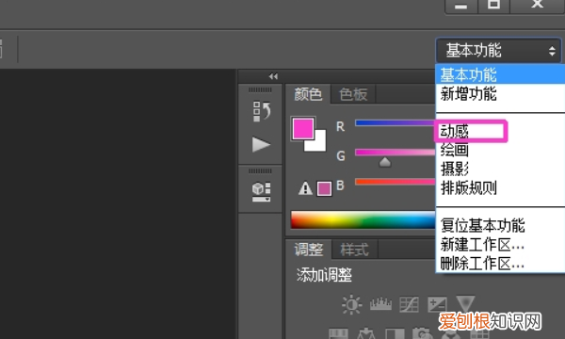Screen dimensions: 565x339
Task: Click the pink foreground color swatch
Action: [x=303, y=129]
